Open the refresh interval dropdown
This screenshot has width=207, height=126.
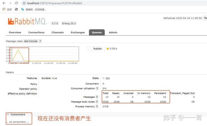pyautogui.click(x=205, y=18)
